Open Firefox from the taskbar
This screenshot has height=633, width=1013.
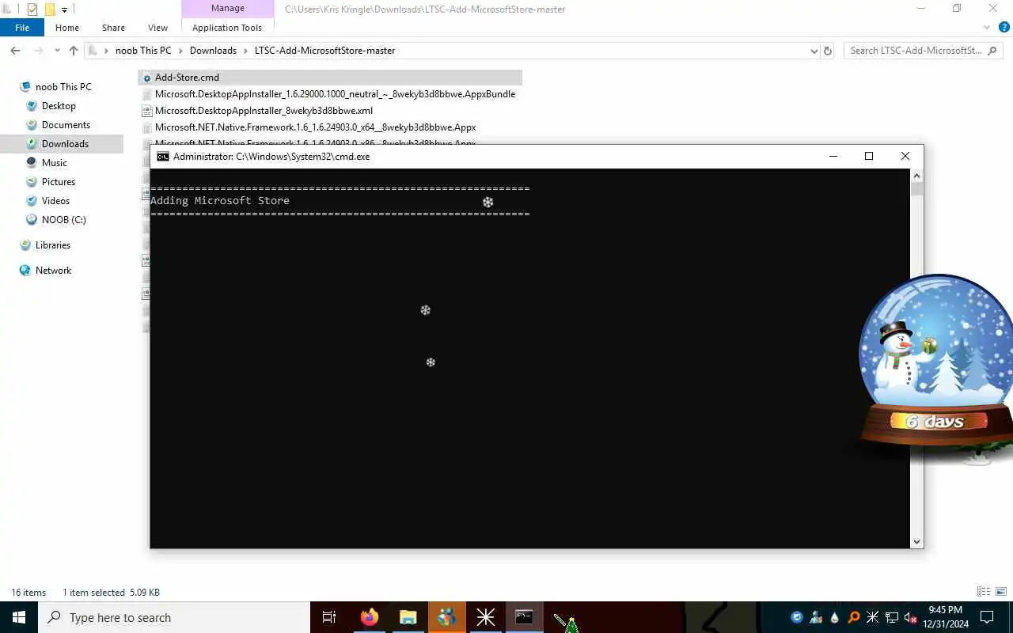coord(370,617)
